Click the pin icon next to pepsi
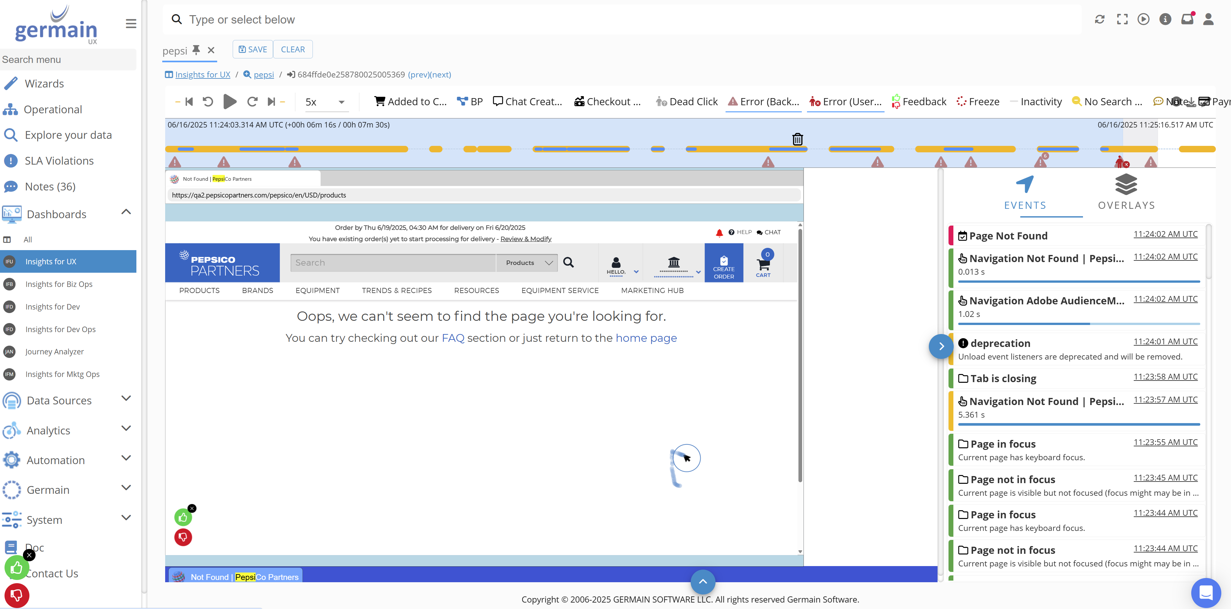 (196, 50)
